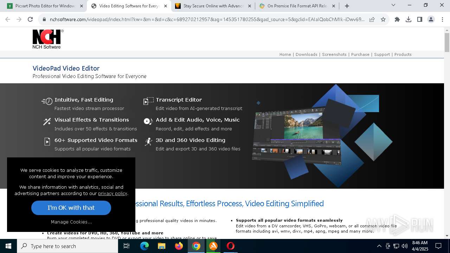Screen dimensions: 450x253
Task: Click the 60+ Supported Video Formats file icon
Action: click(x=47, y=142)
